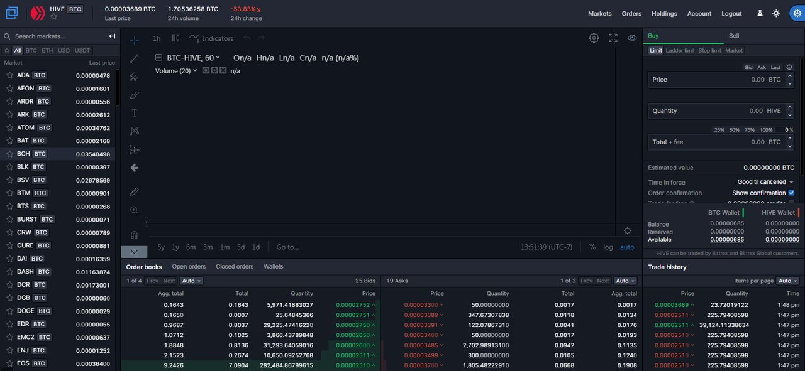Click the Indicators button
This screenshot has width=805, height=371.
211,38
